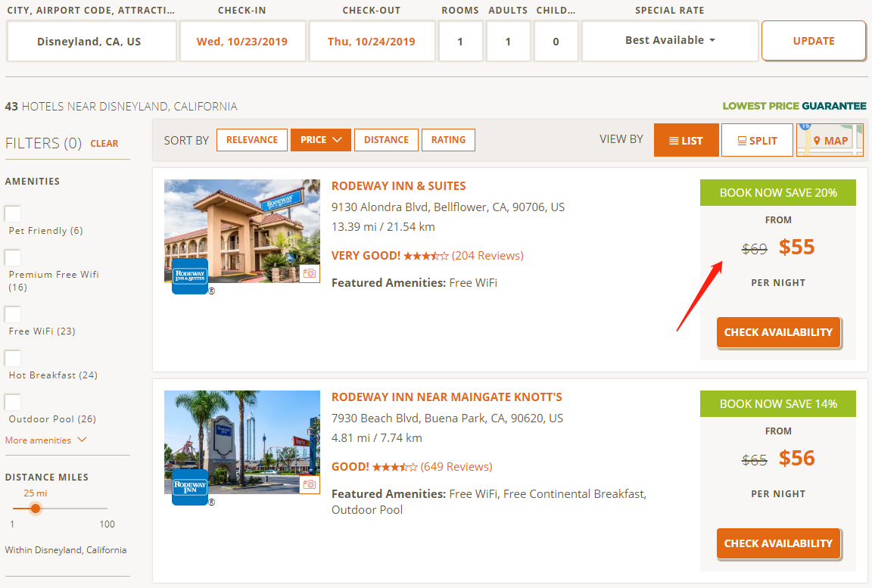Click the Children count field
This screenshot has width=872, height=588.
pyautogui.click(x=556, y=41)
